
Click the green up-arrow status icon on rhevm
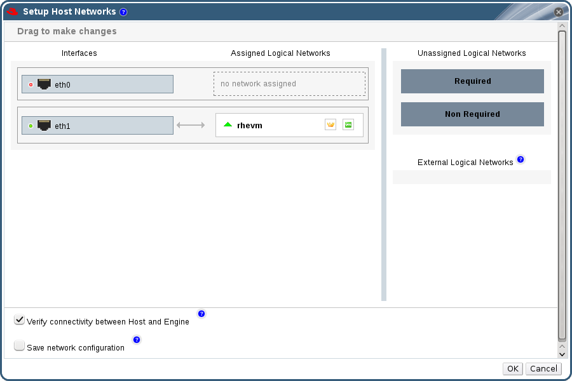(x=228, y=124)
